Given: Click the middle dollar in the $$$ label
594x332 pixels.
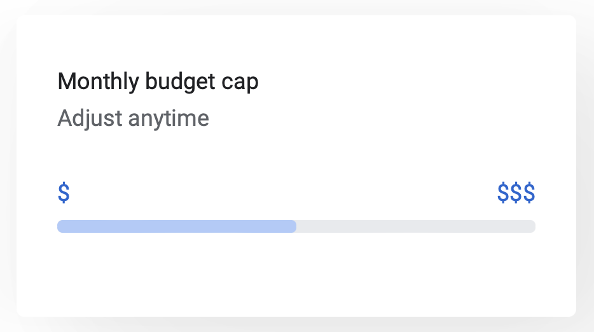Looking at the screenshot, I should [516, 193].
